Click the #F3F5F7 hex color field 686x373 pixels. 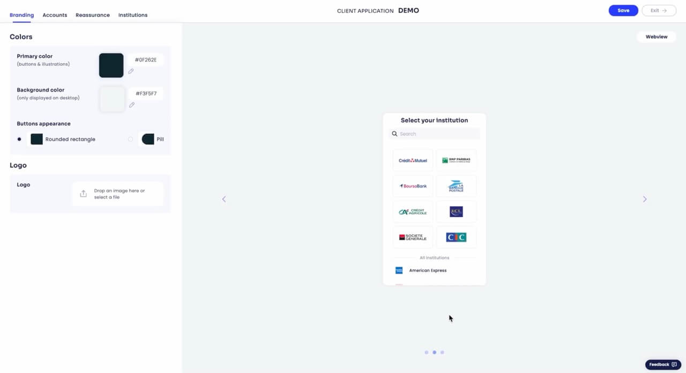point(146,94)
